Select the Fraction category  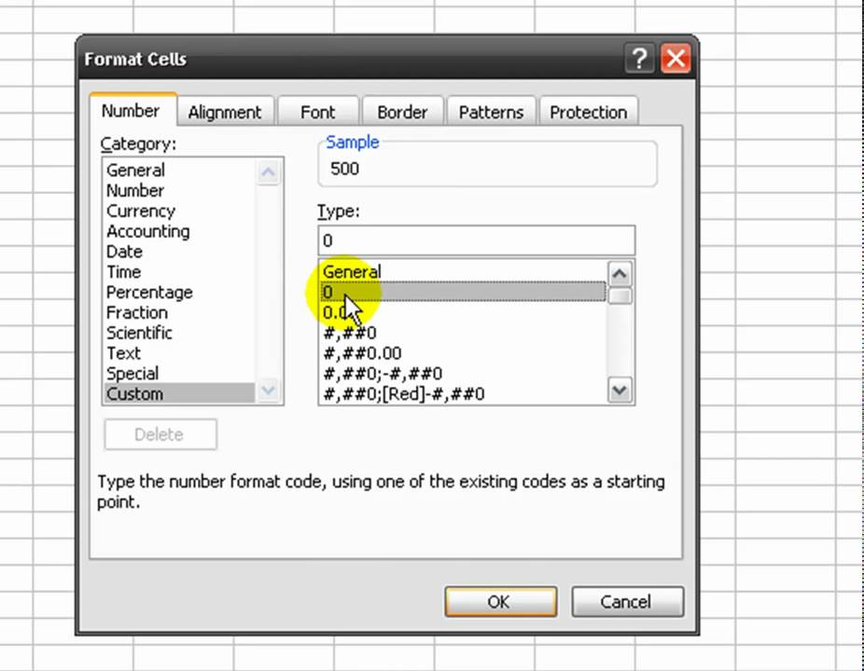[180, 312]
